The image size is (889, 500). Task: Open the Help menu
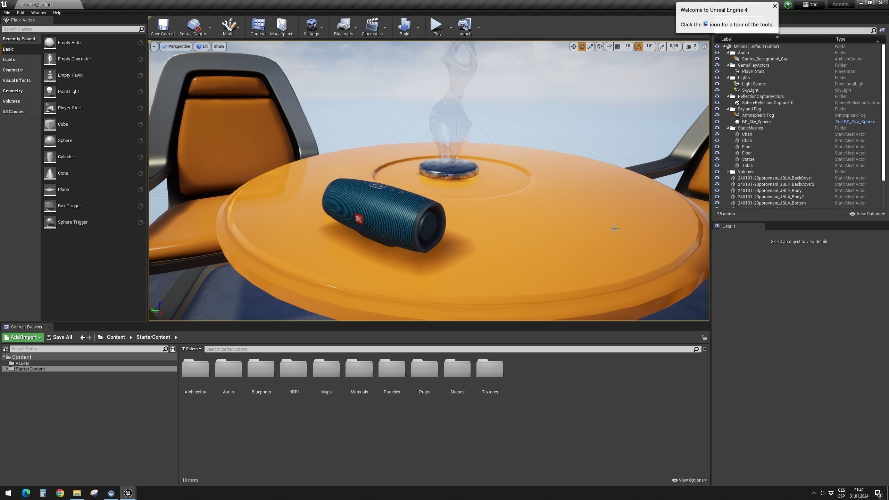[x=57, y=12]
